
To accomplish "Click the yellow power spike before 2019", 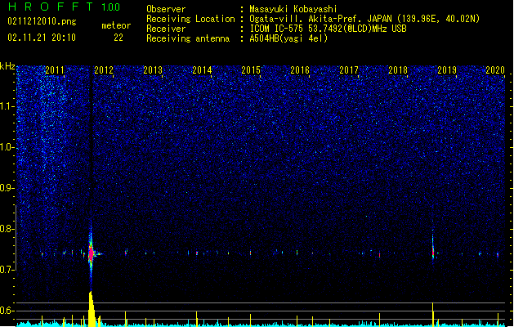I will pos(433,314).
